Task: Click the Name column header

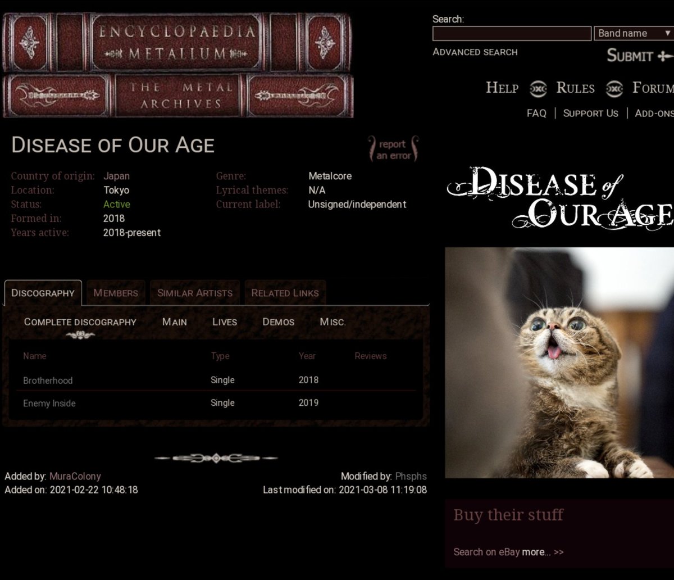Action: click(35, 356)
